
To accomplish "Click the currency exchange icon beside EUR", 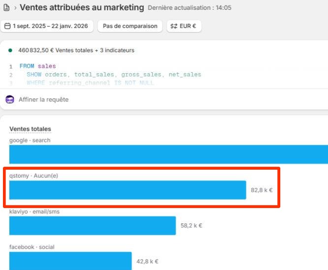I will (x=174, y=26).
